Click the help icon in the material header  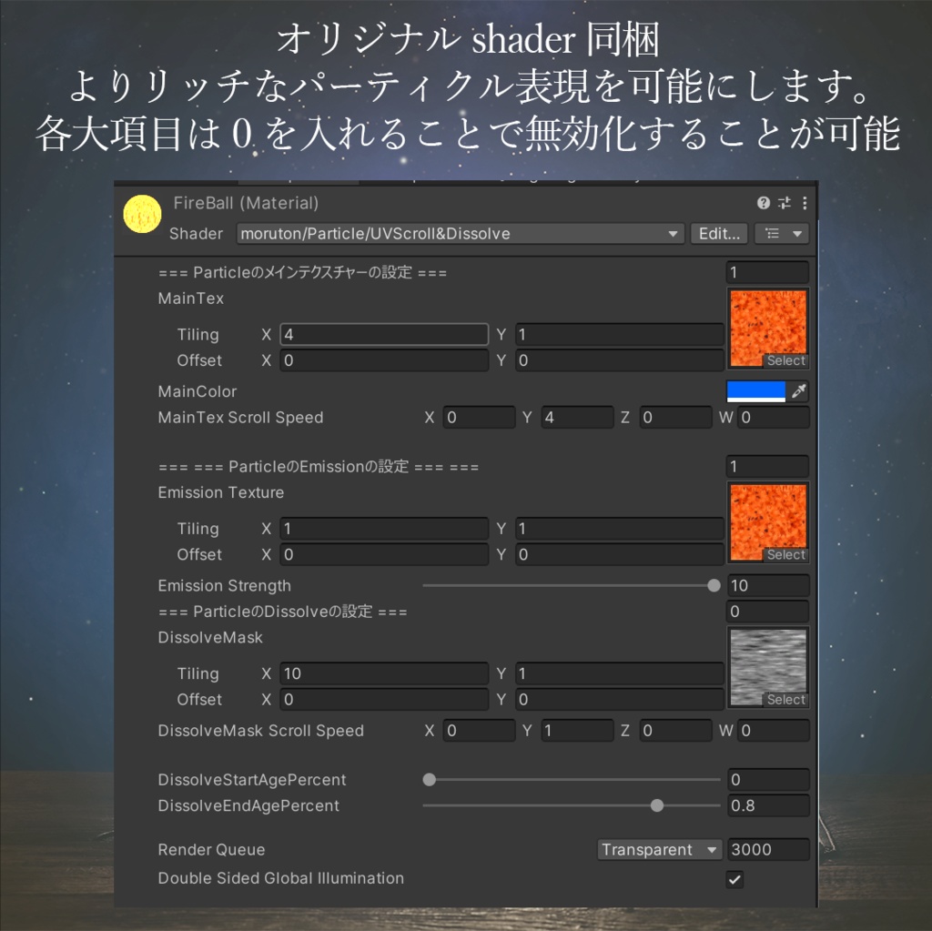(764, 203)
